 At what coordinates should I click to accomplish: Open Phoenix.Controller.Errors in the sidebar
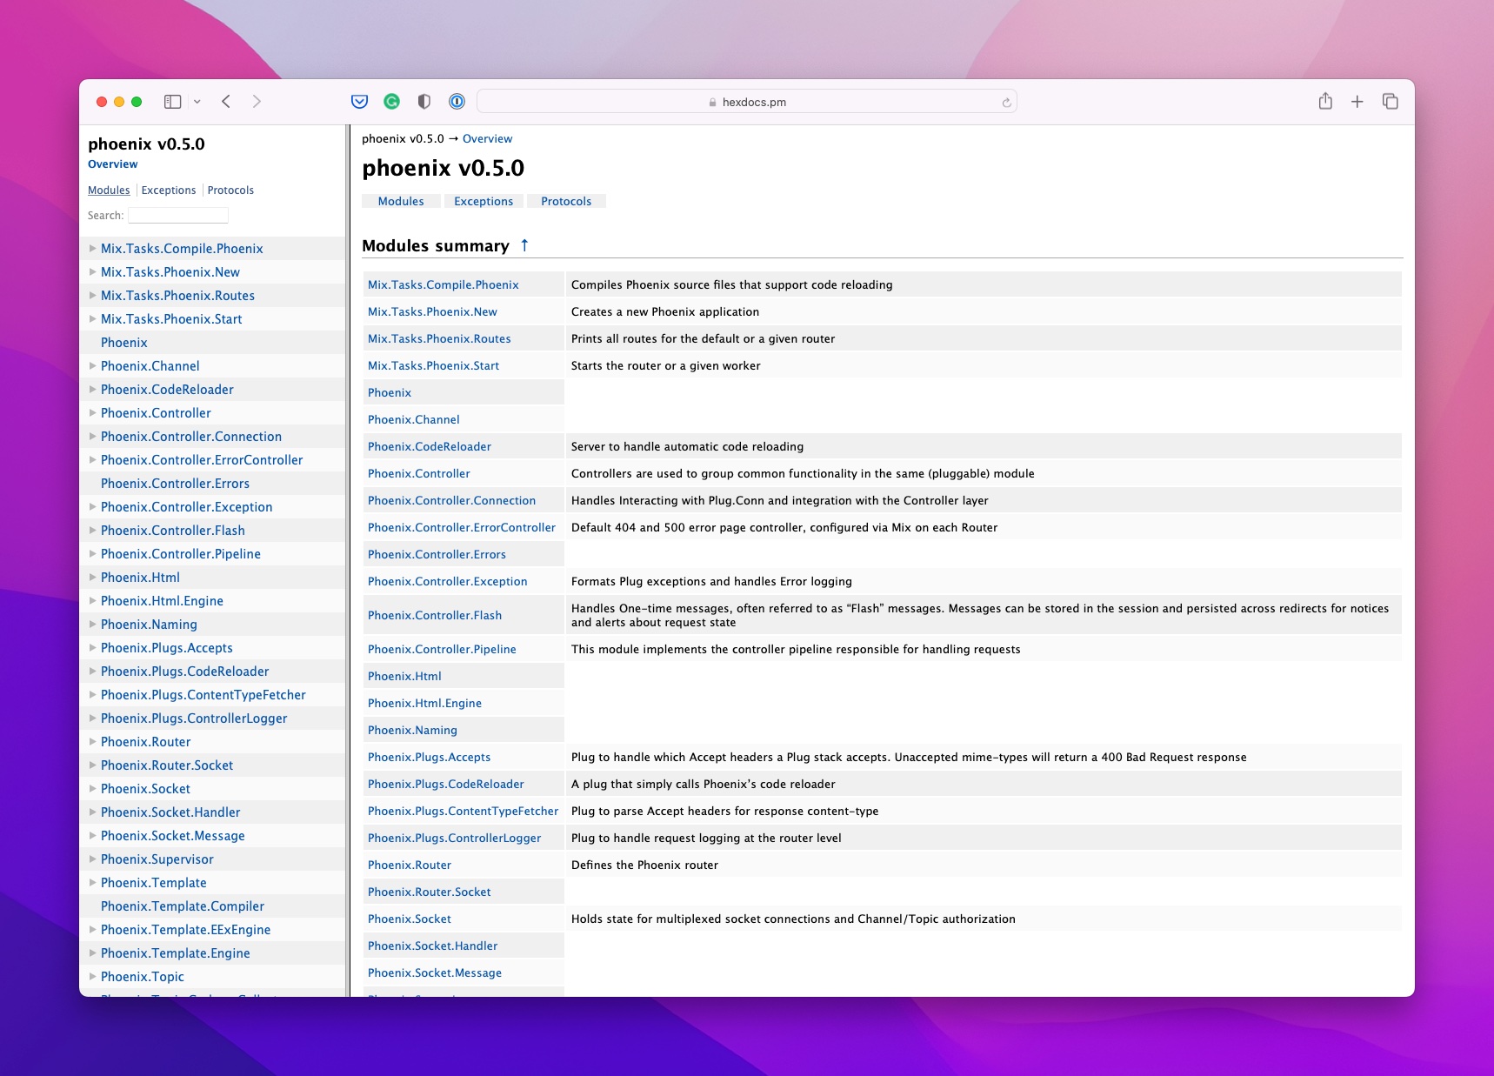click(x=175, y=484)
